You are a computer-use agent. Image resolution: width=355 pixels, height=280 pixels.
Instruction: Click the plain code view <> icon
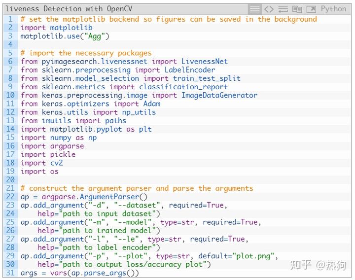[269, 9]
